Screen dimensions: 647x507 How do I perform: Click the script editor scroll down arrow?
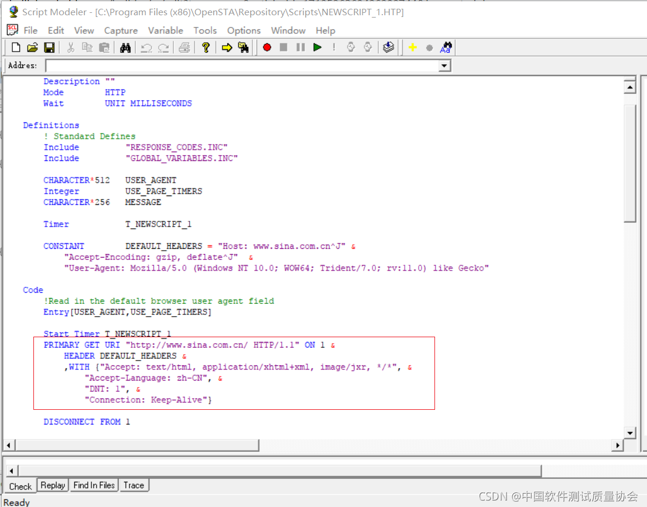pyautogui.click(x=629, y=433)
